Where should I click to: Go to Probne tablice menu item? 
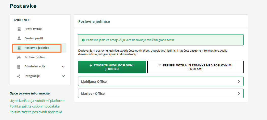coord(35,57)
